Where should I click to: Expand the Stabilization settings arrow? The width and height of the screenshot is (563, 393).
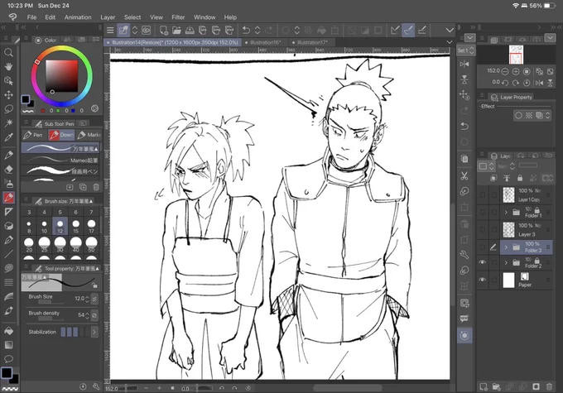tap(94, 332)
